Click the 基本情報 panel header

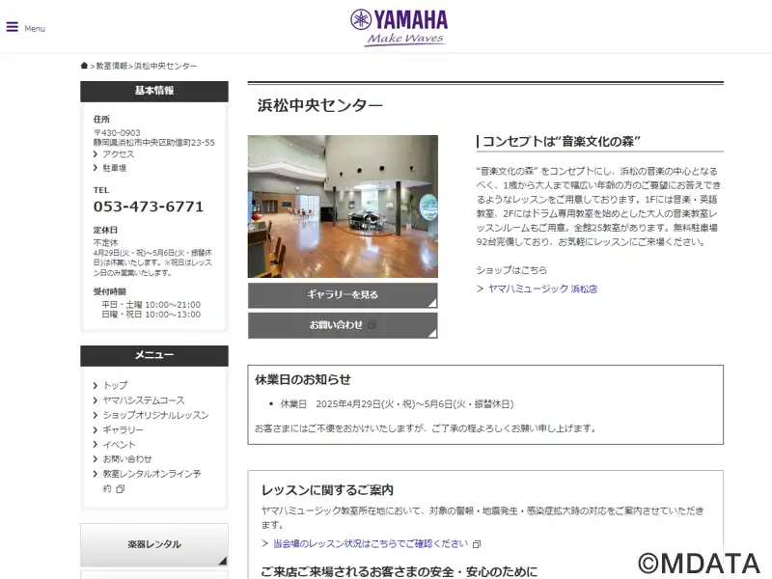[x=154, y=91]
